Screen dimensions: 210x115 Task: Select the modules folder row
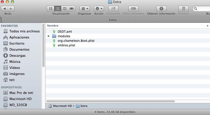tap(128, 36)
